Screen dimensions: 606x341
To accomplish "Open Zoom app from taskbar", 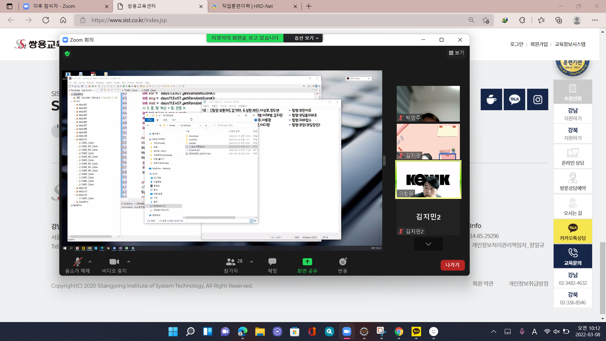I will (x=347, y=332).
